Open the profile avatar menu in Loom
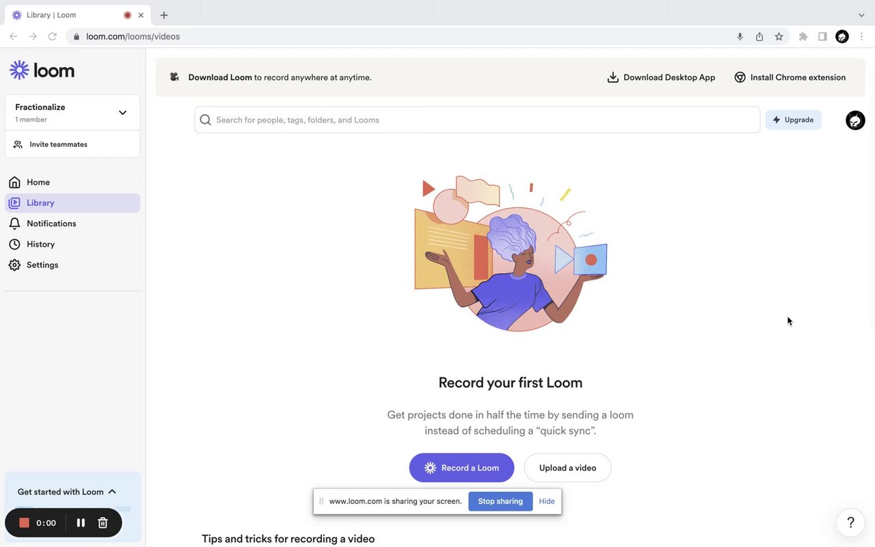Image resolution: width=875 pixels, height=547 pixels. (x=855, y=120)
